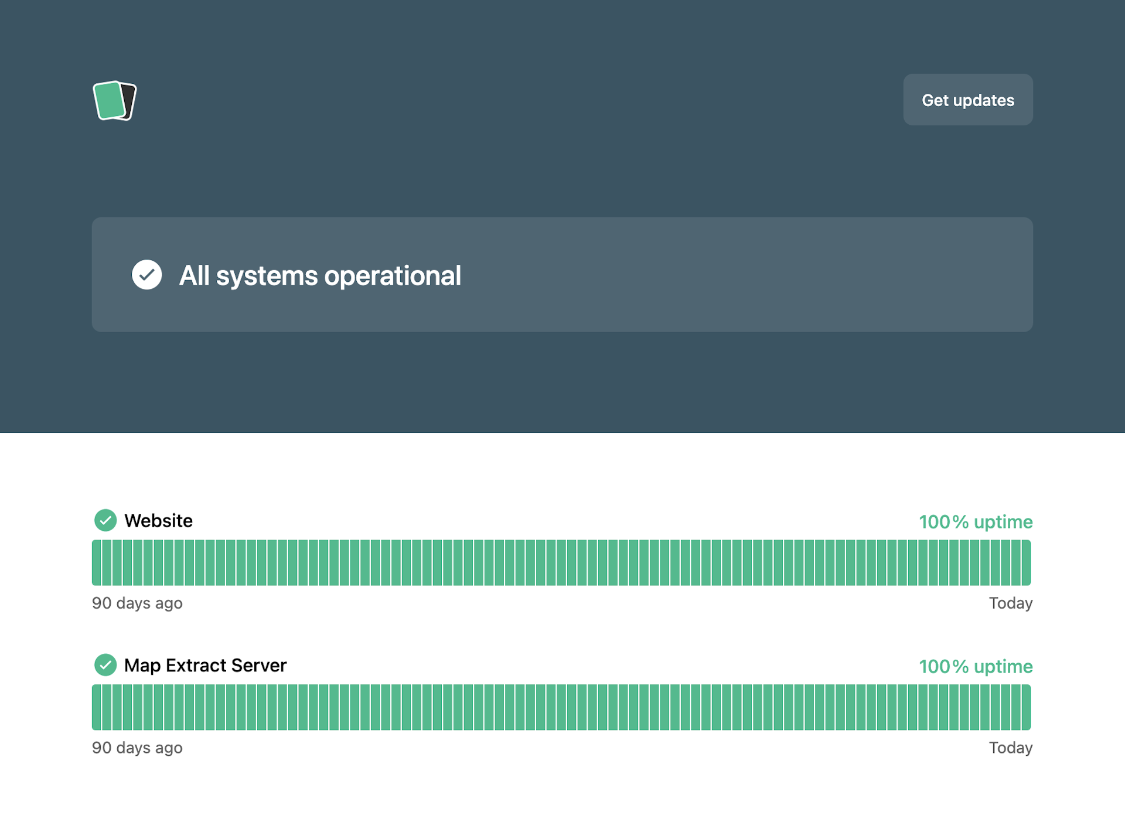The height and width of the screenshot is (829, 1125).
Task: Click the Website 100% uptime label
Action: [976, 521]
